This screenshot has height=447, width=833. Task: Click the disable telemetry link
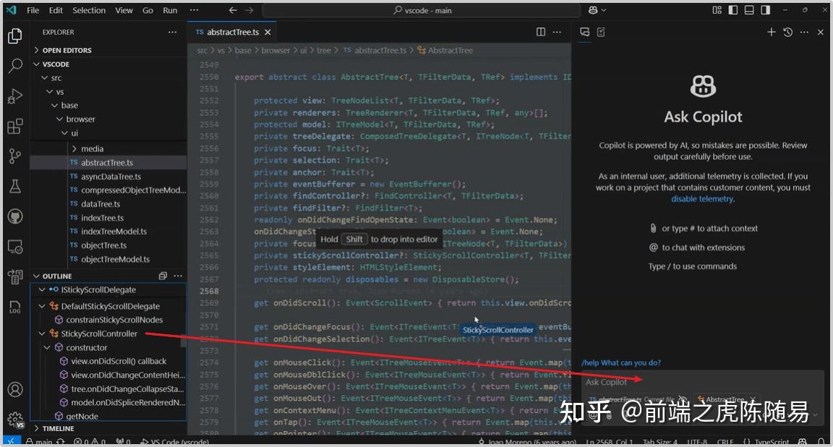[x=702, y=199]
